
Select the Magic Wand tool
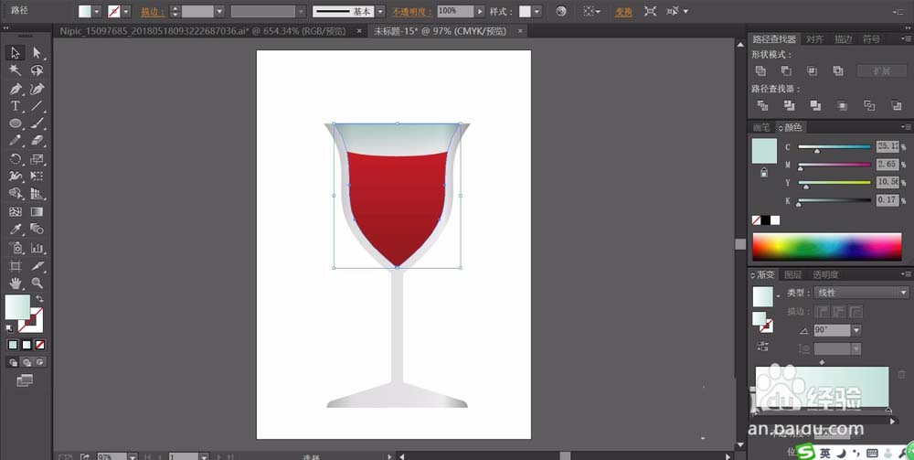pos(16,70)
